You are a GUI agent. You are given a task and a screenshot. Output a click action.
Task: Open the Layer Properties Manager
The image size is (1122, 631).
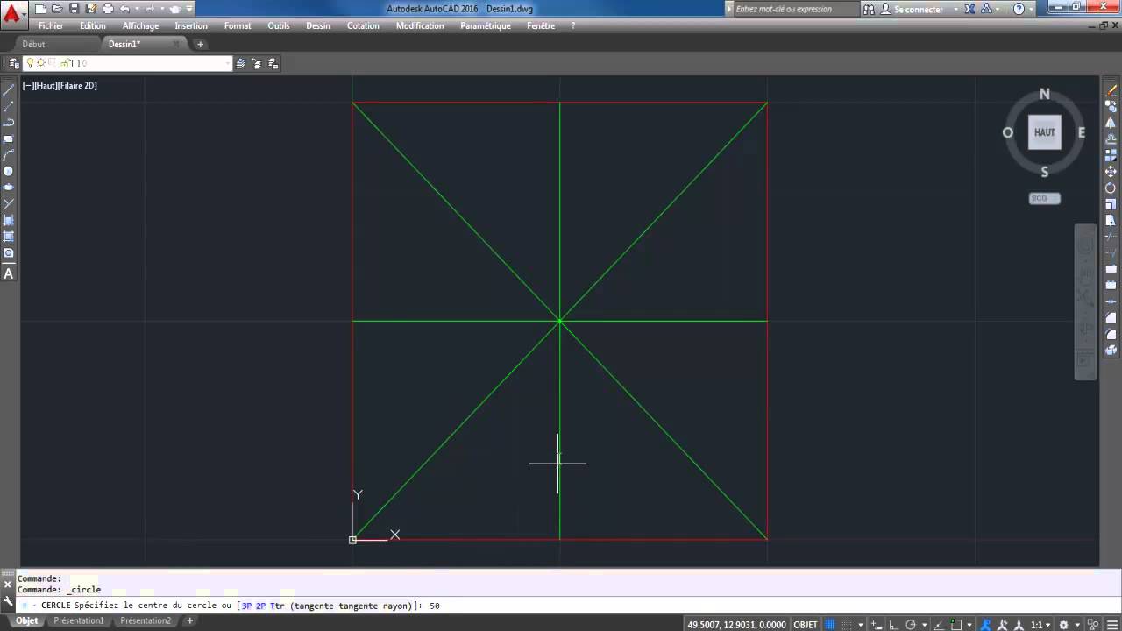pyautogui.click(x=13, y=63)
